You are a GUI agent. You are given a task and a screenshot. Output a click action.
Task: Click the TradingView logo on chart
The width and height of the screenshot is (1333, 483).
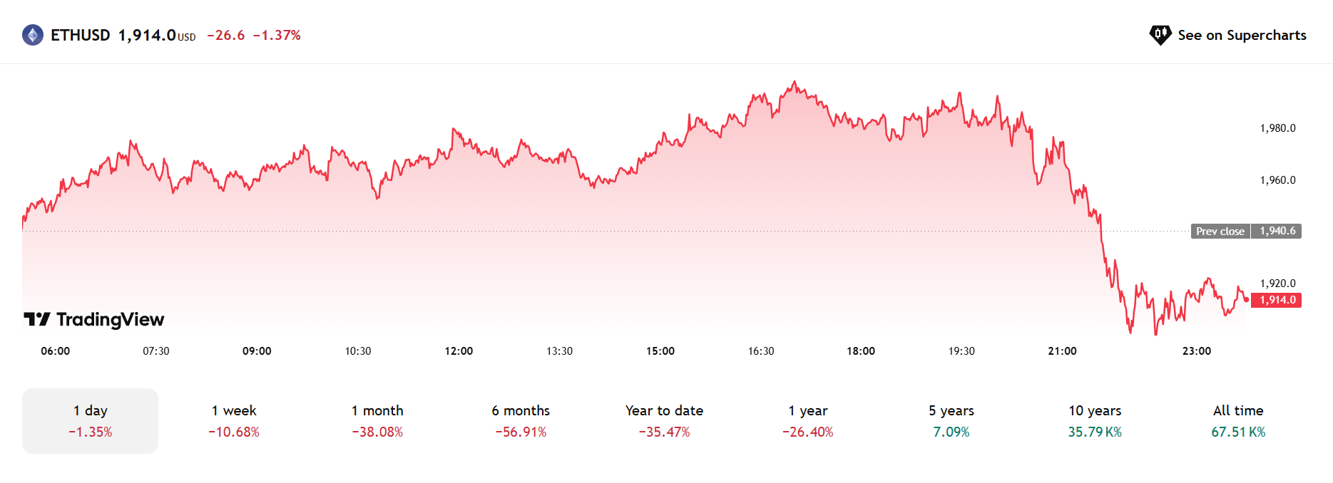pyautogui.click(x=94, y=319)
